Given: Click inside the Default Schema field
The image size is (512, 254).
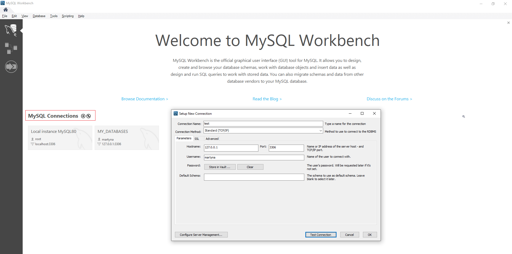Looking at the screenshot, I should pos(254,177).
